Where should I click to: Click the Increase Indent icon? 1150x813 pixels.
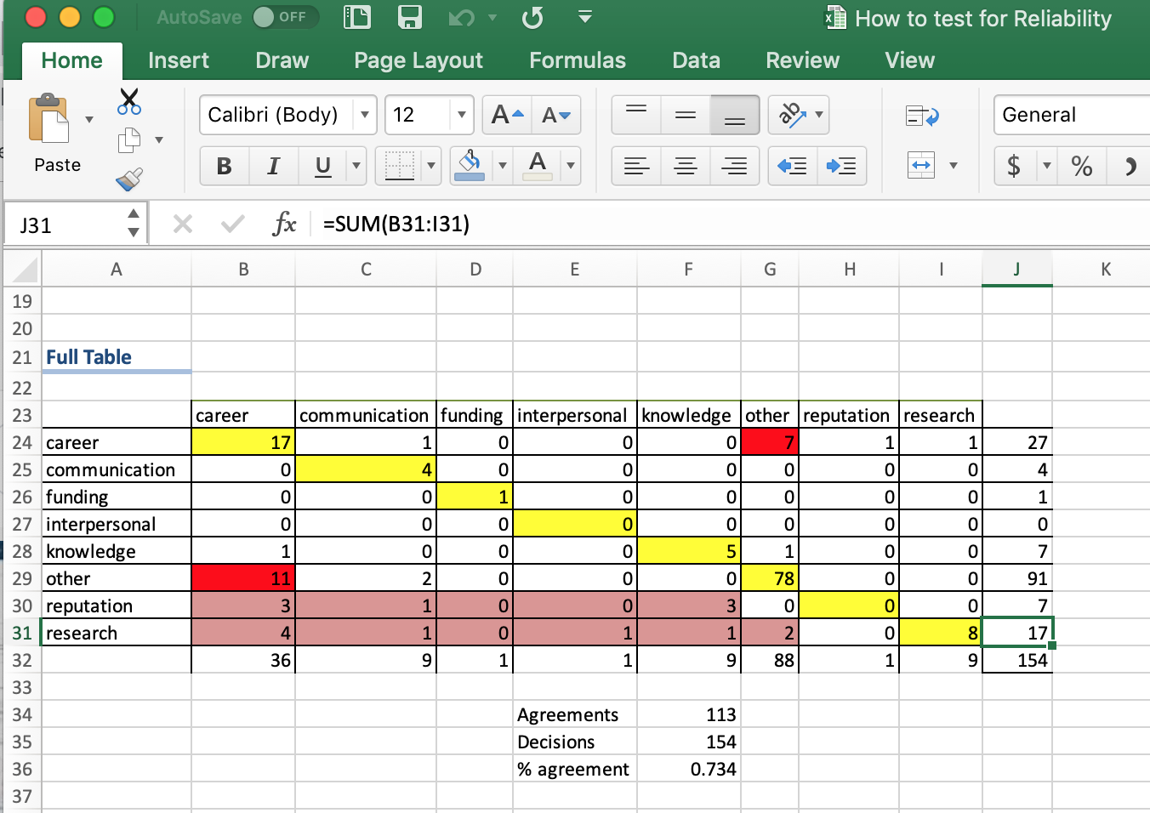(841, 166)
